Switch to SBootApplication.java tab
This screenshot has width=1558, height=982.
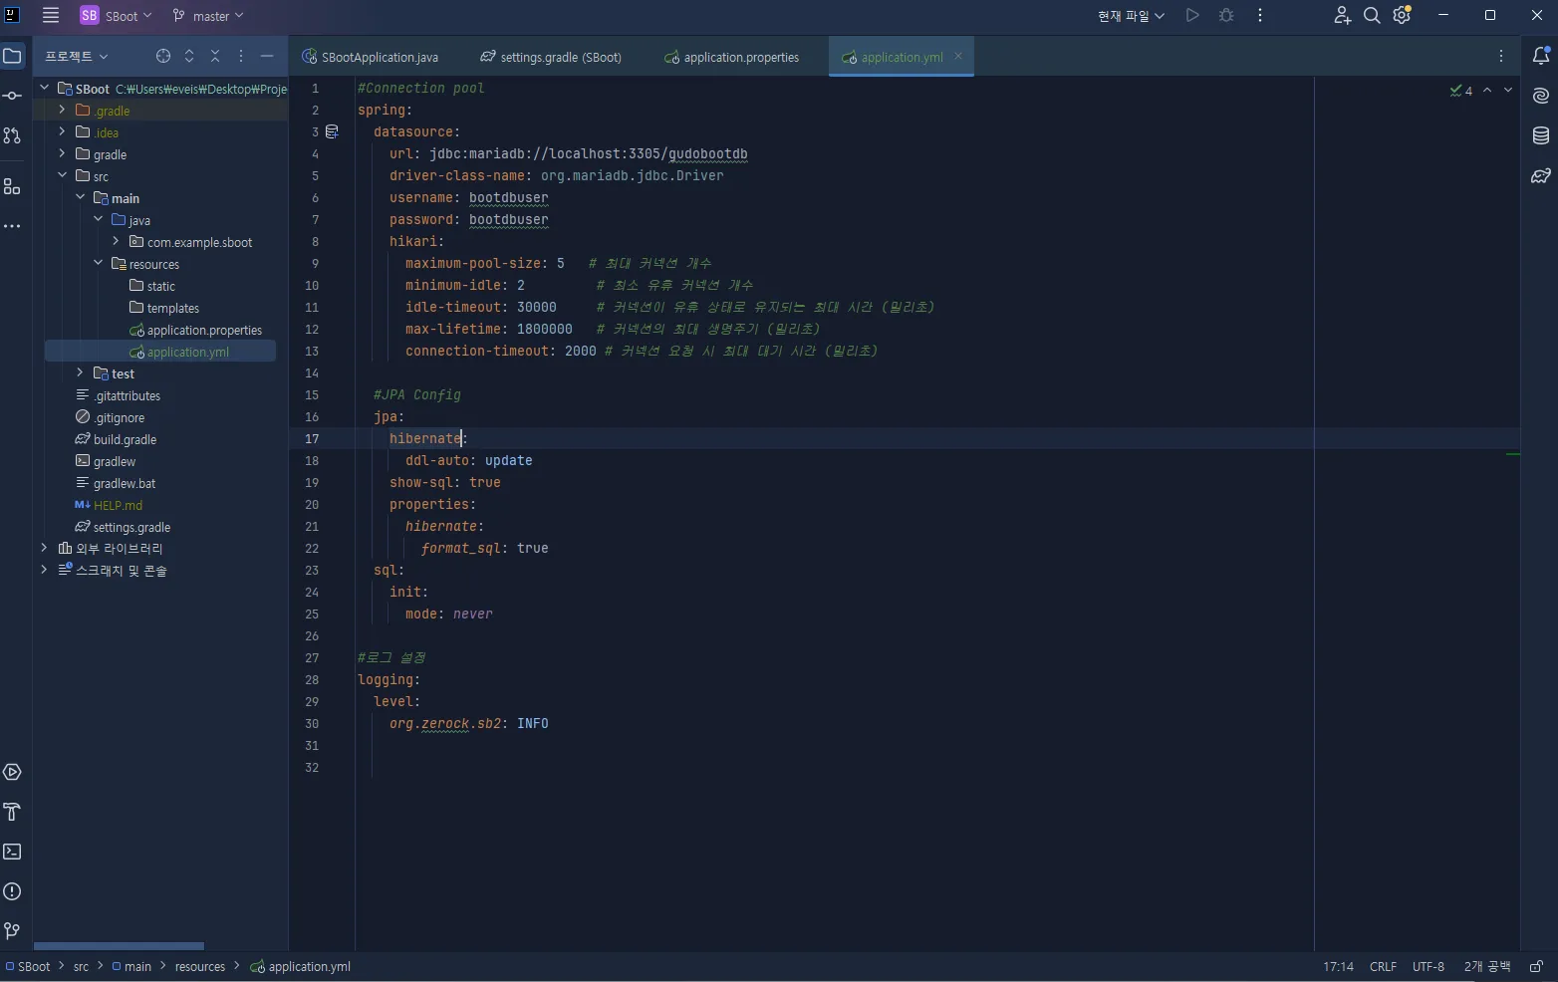(x=371, y=57)
